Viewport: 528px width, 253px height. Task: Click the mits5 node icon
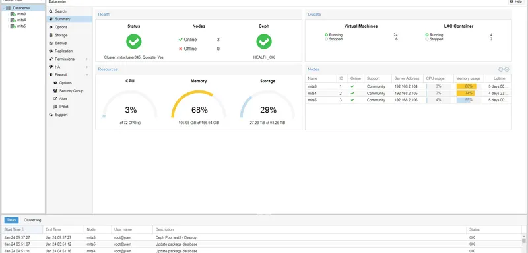click(13, 26)
